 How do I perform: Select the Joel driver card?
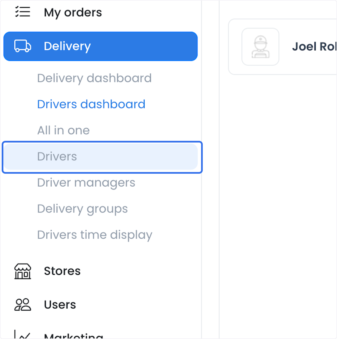point(283,47)
